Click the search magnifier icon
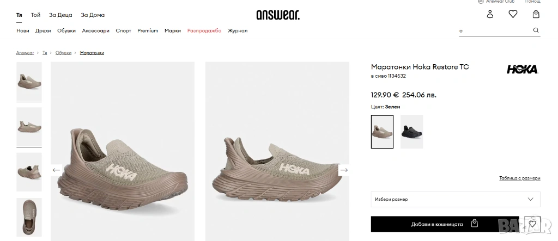Viewport: 558px width, 241px height. 536,30
